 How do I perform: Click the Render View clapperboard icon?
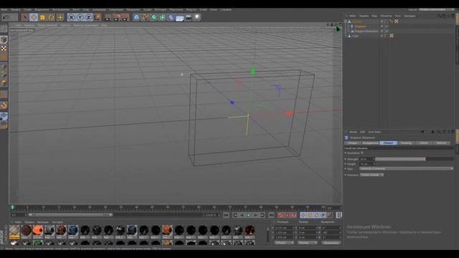[x=108, y=17]
